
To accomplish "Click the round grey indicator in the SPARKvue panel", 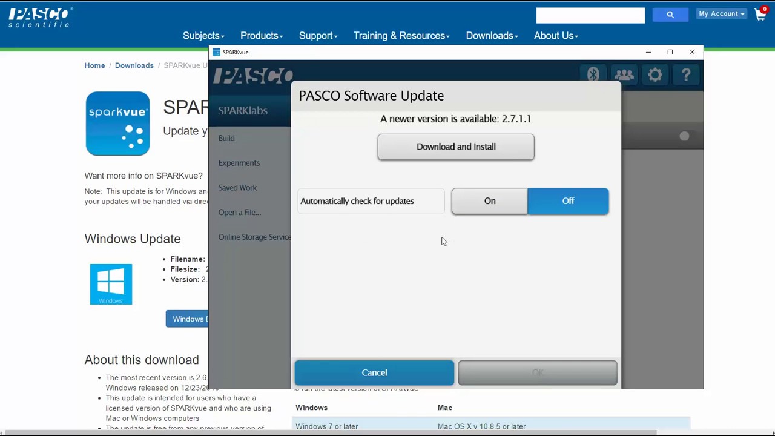I will pos(684,136).
